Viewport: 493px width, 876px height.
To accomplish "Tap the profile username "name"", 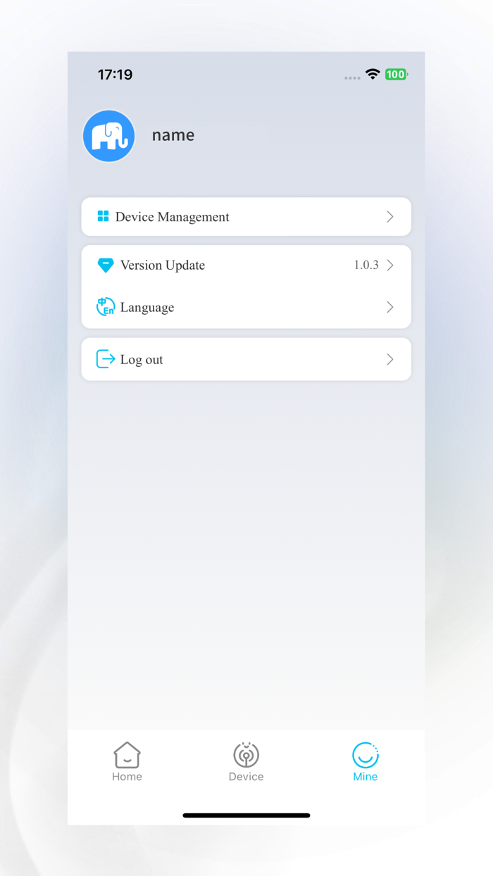I will [173, 135].
